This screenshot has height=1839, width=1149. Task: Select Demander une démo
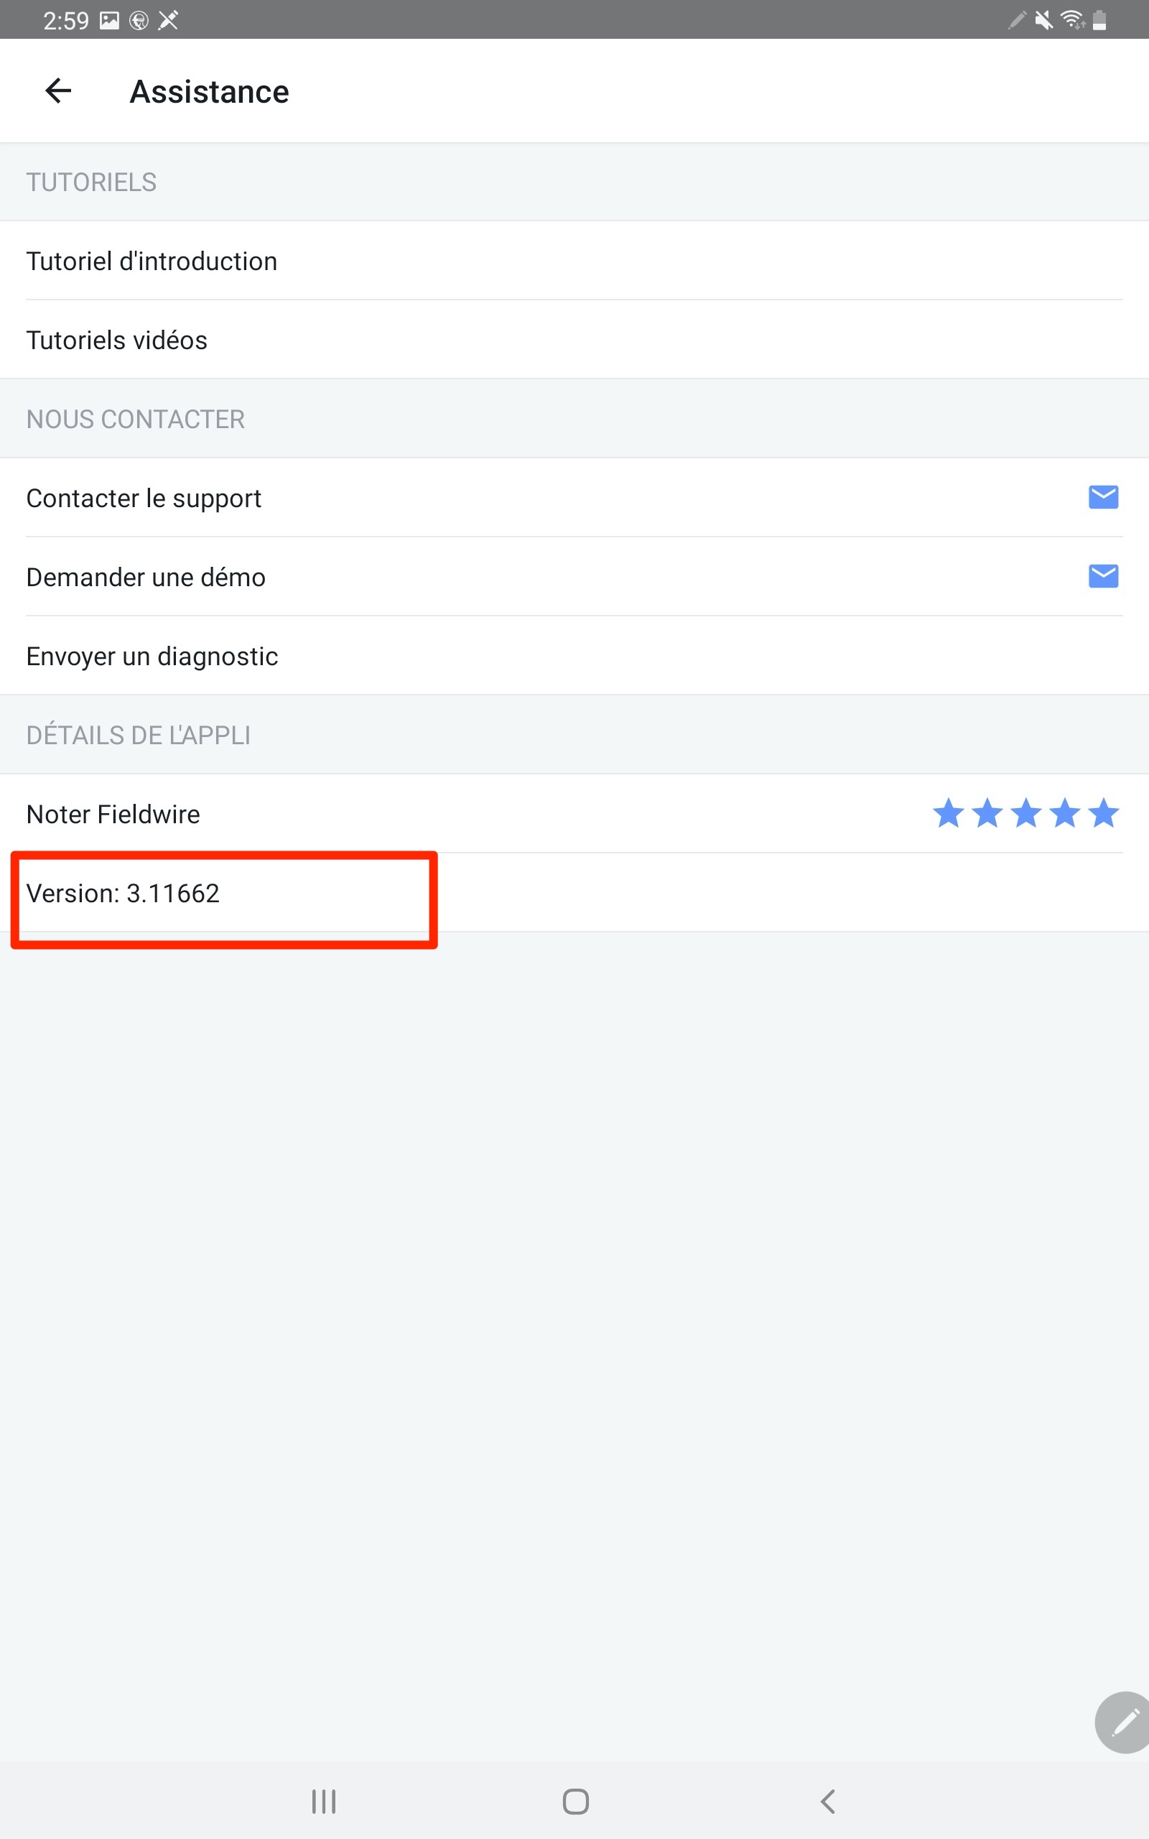coord(574,577)
